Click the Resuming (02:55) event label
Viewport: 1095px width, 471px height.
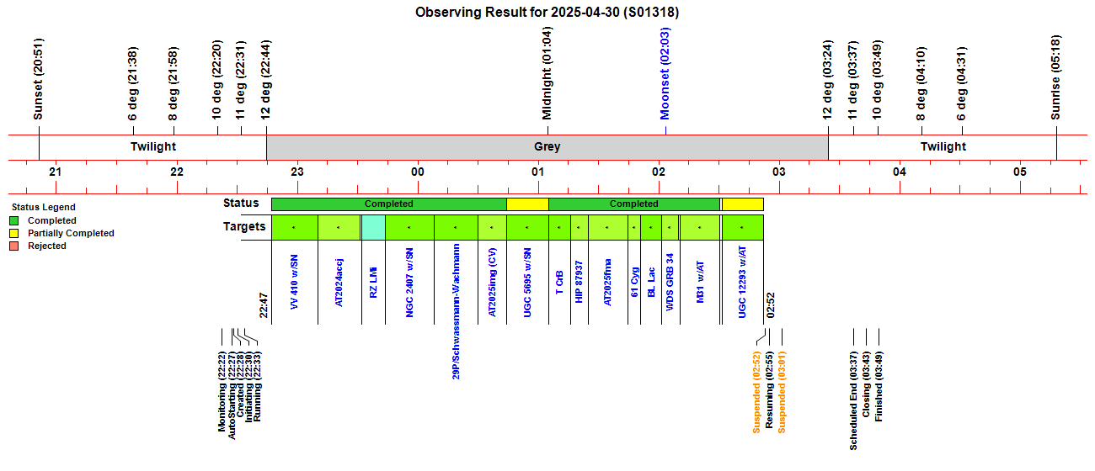pos(769,389)
